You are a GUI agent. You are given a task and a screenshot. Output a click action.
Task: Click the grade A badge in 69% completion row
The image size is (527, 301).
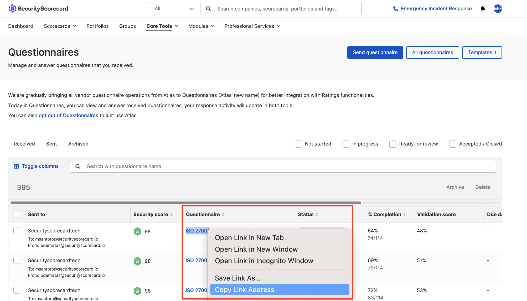coord(137,261)
